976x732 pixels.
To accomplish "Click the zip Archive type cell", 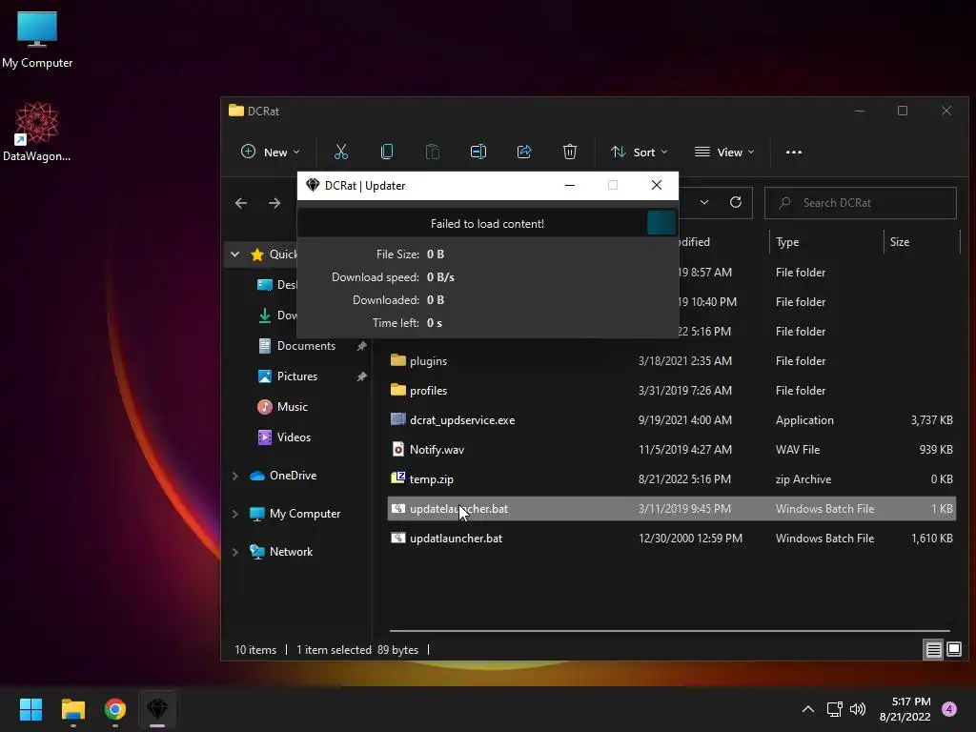I will click(x=803, y=479).
